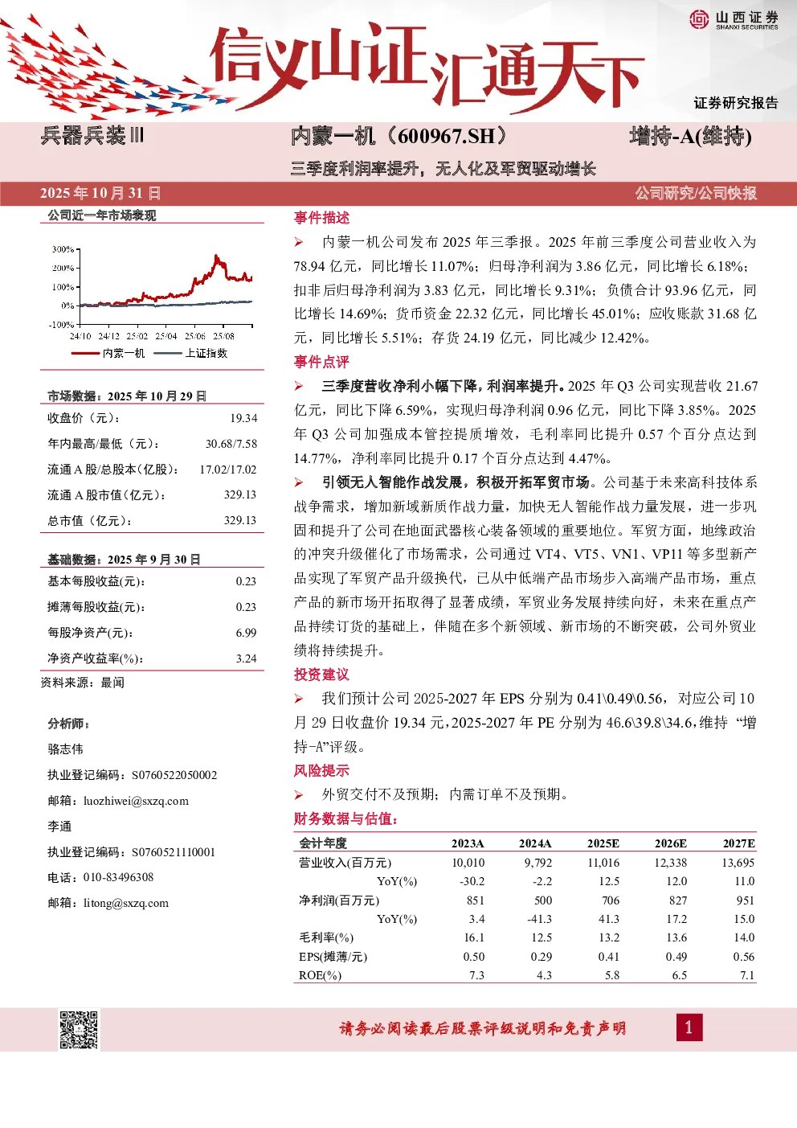Click 2023A revenue value 10,010
797x1128 pixels.
pos(468,863)
